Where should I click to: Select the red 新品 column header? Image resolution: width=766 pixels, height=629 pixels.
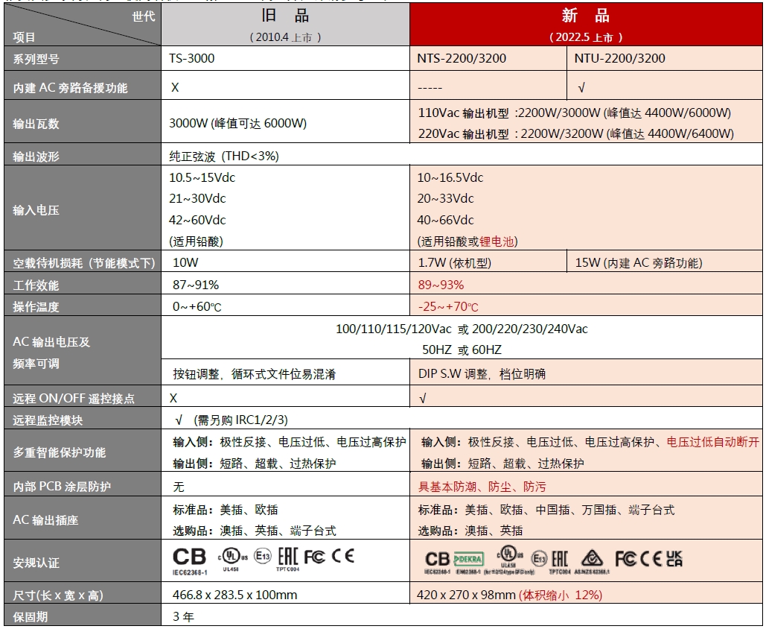click(585, 17)
